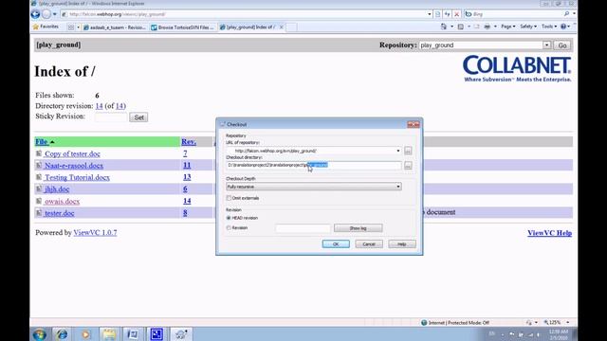Image resolution: width=607 pixels, height=341 pixels.
Task: Switch to Browse TortoiseSVN Files tab
Action: 182,27
